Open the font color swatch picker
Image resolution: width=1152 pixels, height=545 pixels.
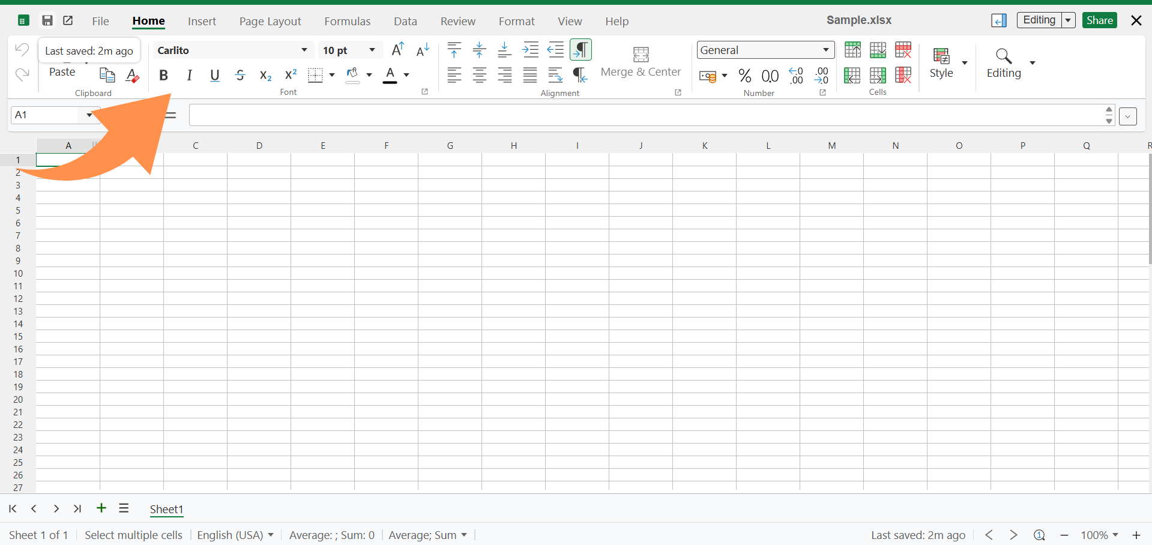tap(407, 76)
